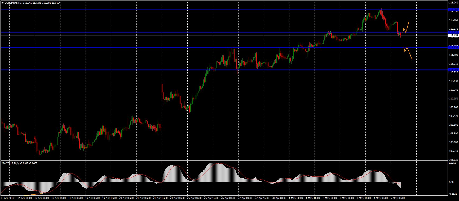Click the 110.630 price scale label
This screenshot has width=459, height=201.
click(453, 81)
